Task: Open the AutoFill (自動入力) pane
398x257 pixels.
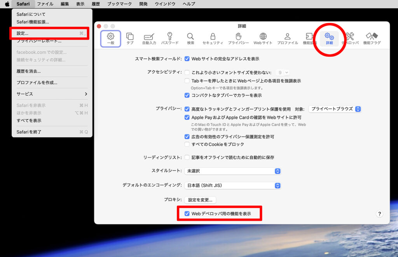Action: [x=149, y=38]
